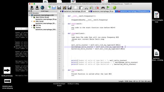The width and height of the screenshot is (164, 92).
Task: Click the status bar Ln : 21 text
Action: (x=138, y=81)
